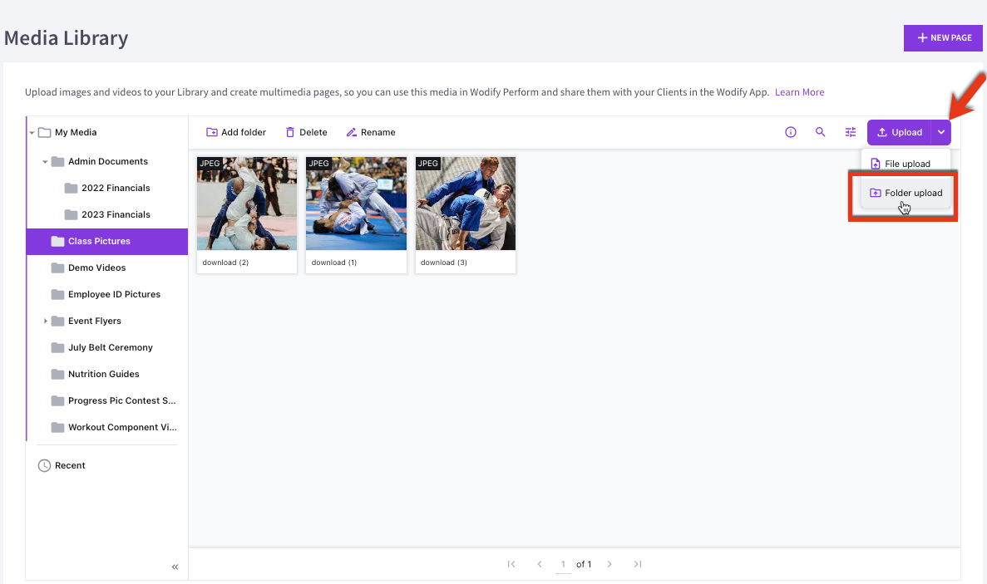The width and height of the screenshot is (987, 584).
Task: Choose File upload from the menu
Action: click(x=906, y=164)
